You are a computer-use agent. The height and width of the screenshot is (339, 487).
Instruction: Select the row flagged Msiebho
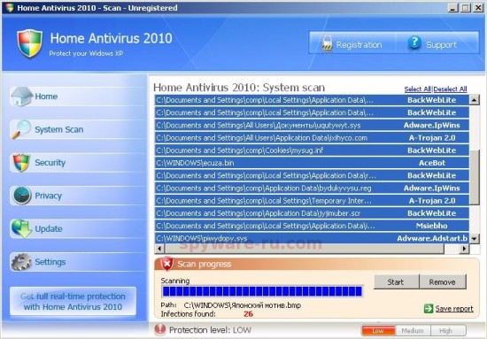(312, 226)
